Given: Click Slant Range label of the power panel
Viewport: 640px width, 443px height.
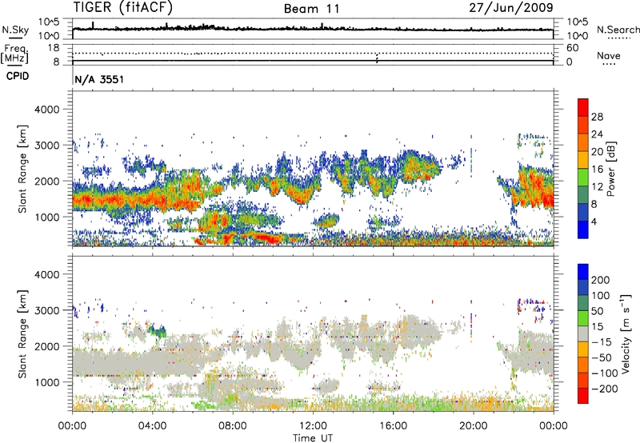Looking at the screenshot, I should click(x=22, y=169).
